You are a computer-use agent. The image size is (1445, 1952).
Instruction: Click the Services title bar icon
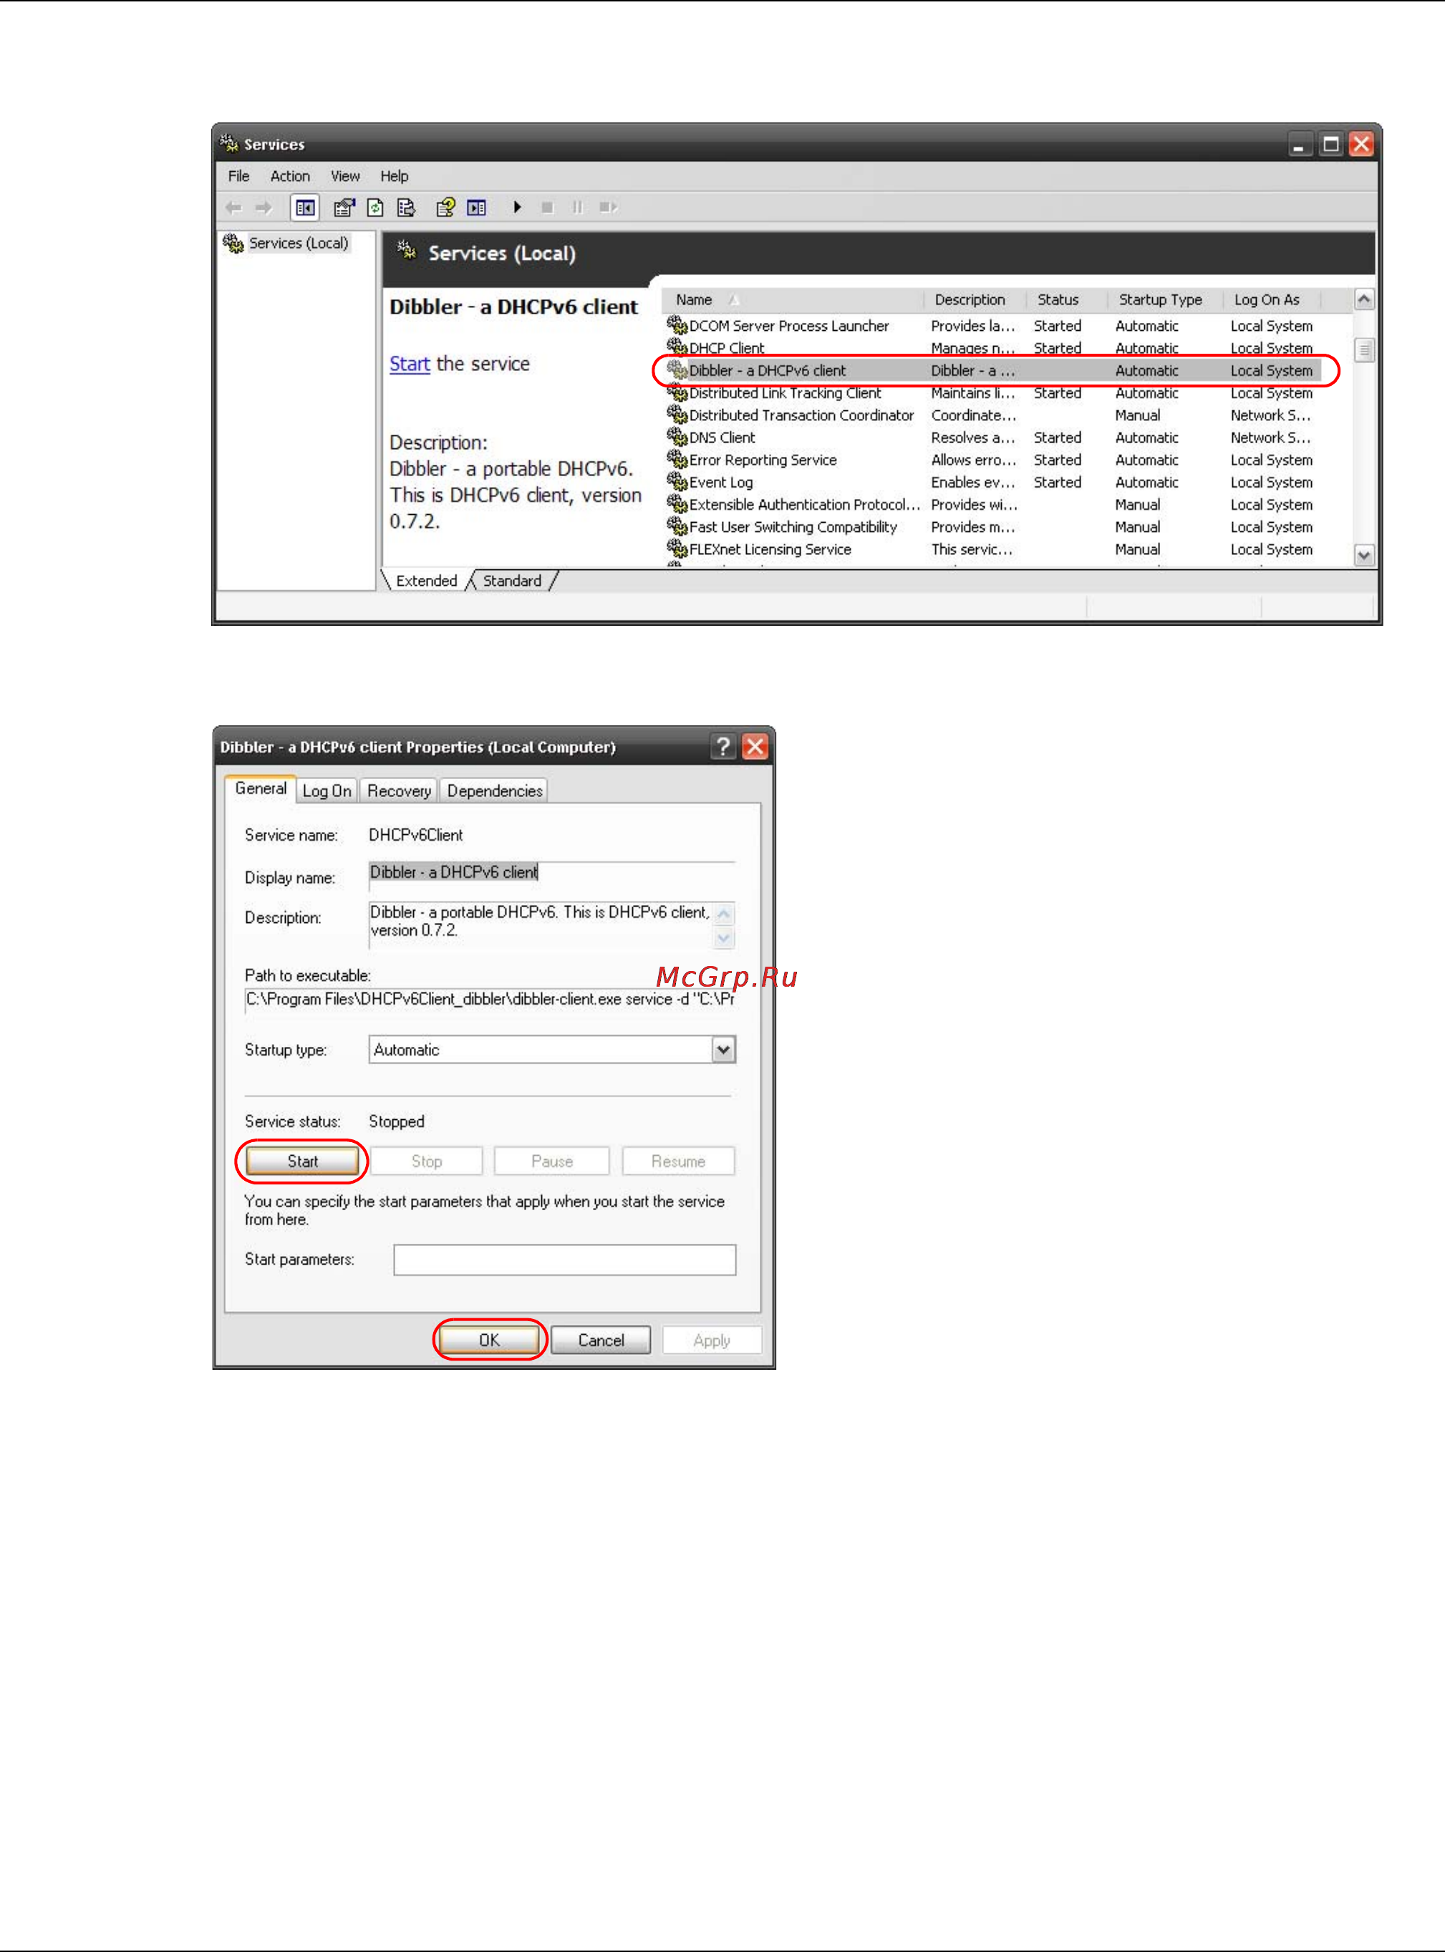[229, 142]
